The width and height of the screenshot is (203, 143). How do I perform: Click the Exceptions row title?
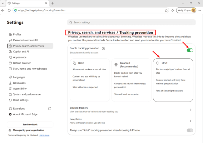[x=76, y=119]
